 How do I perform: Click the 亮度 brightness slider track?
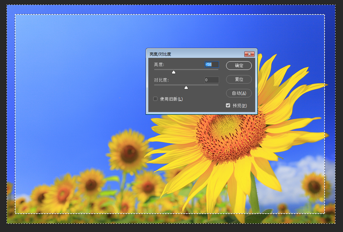click(186, 70)
